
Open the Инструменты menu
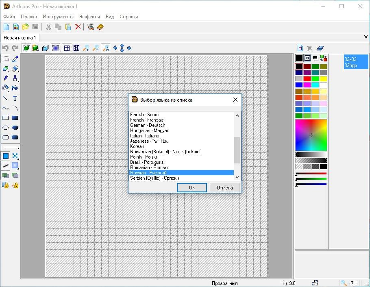click(58, 17)
